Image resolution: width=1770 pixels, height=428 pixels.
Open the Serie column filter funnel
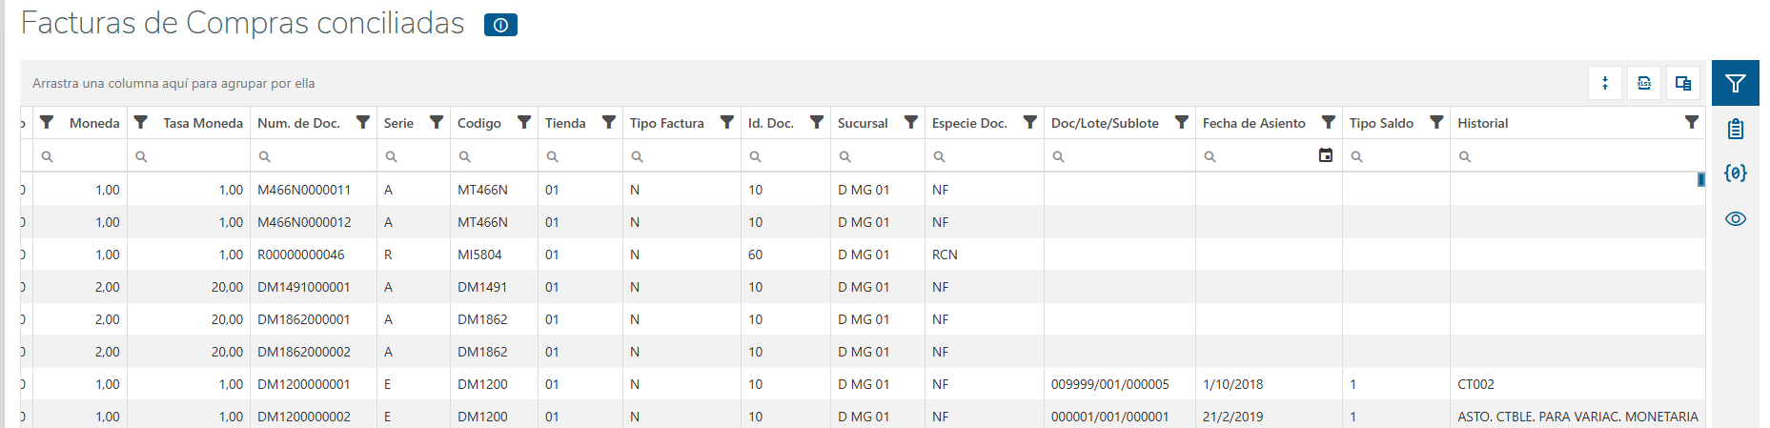pos(437,122)
